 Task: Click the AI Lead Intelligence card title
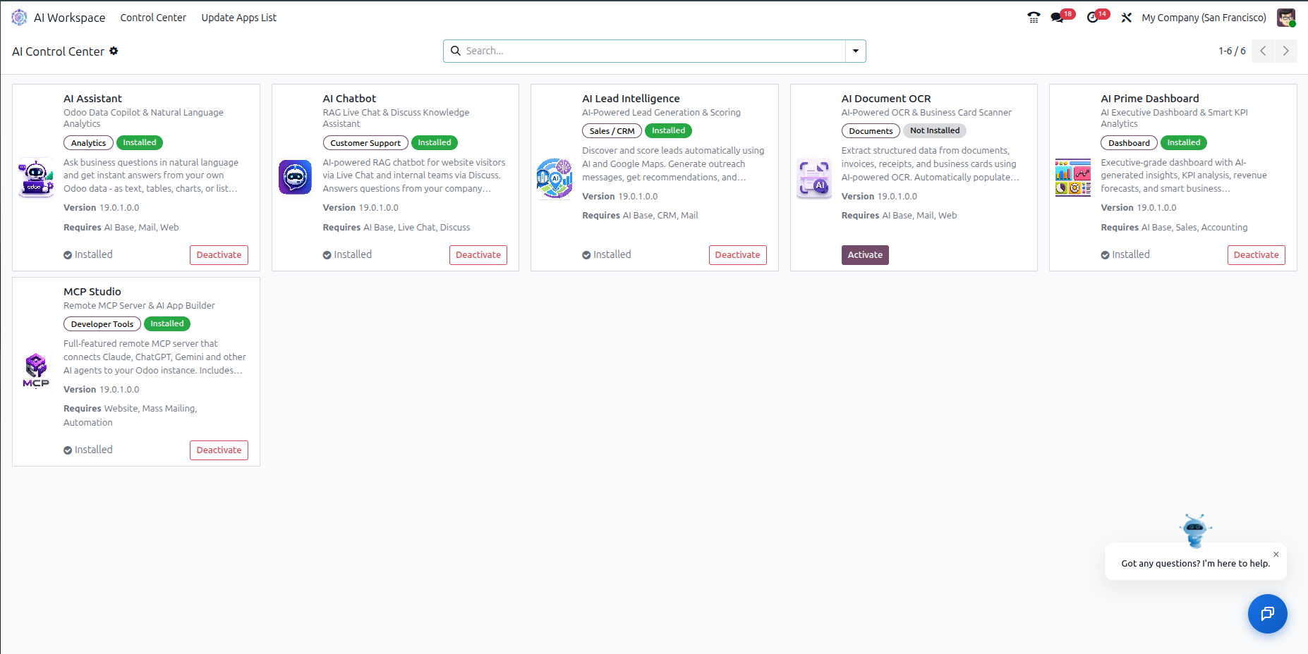(631, 99)
